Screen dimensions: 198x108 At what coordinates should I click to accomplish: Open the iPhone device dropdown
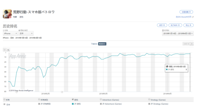tap(10, 33)
